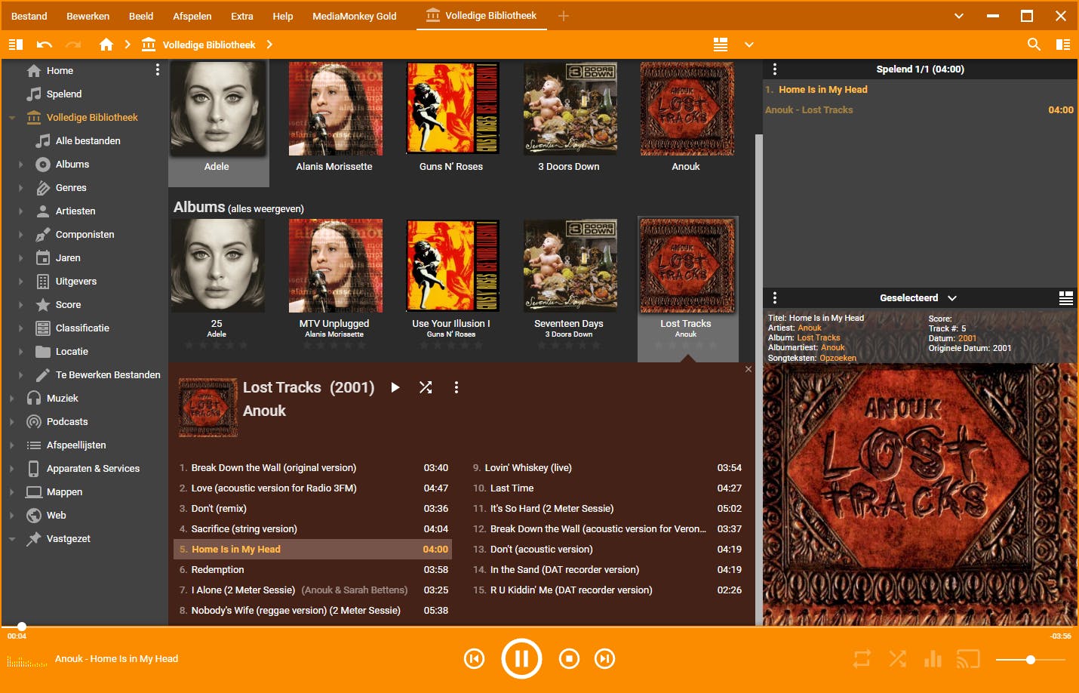Play the Lost Tracks album

[395, 387]
